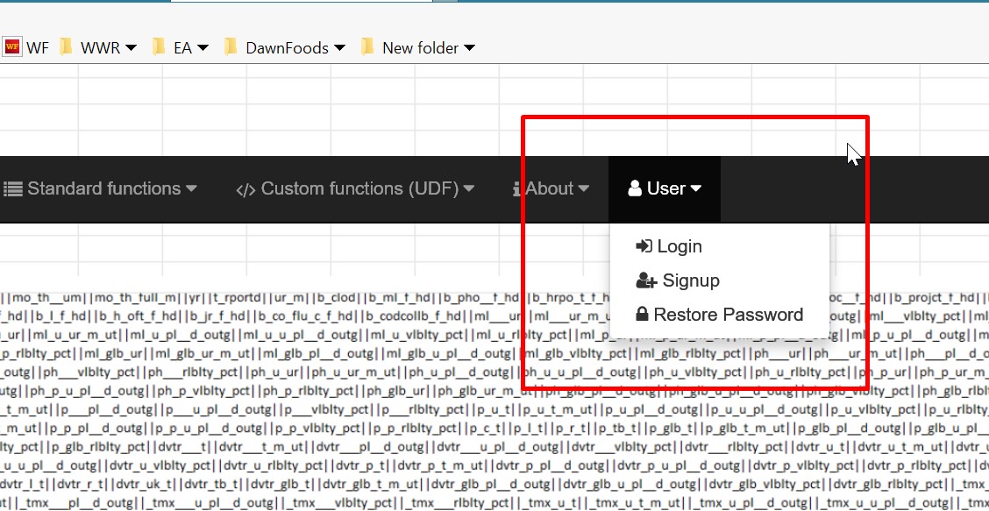Click the list icon beside Standard functions

click(14, 188)
